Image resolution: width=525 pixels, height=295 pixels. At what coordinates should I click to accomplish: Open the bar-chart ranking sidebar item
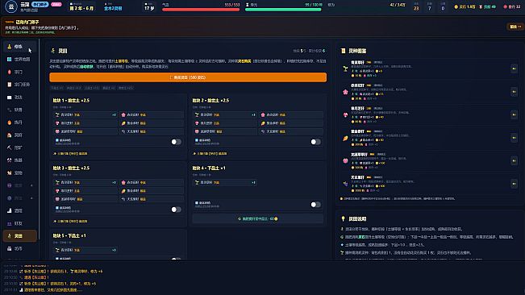point(19,210)
